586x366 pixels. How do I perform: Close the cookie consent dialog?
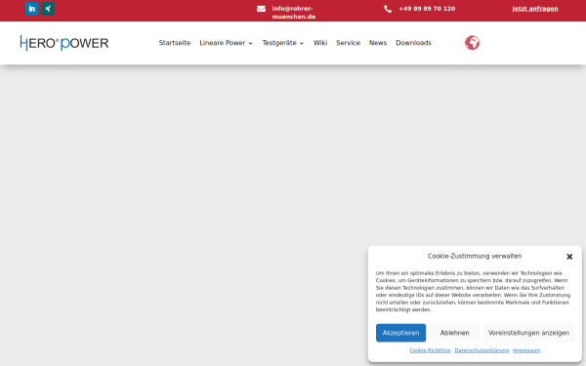point(569,257)
